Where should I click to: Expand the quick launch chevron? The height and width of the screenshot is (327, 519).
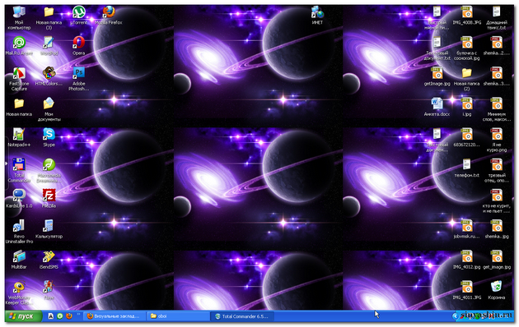coord(78,314)
